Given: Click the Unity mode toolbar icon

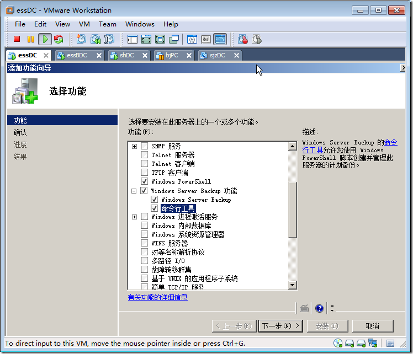Looking at the screenshot, I should point(174,39).
